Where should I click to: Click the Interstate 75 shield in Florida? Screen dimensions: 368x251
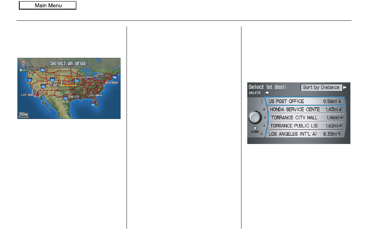[x=93, y=105]
